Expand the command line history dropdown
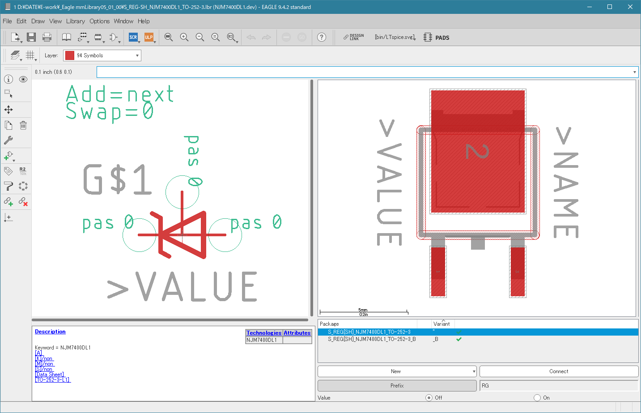This screenshot has height=413, width=641. tap(634, 72)
